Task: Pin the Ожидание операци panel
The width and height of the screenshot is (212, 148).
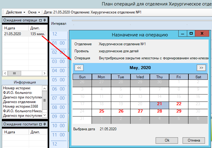Action: coord(45,20)
